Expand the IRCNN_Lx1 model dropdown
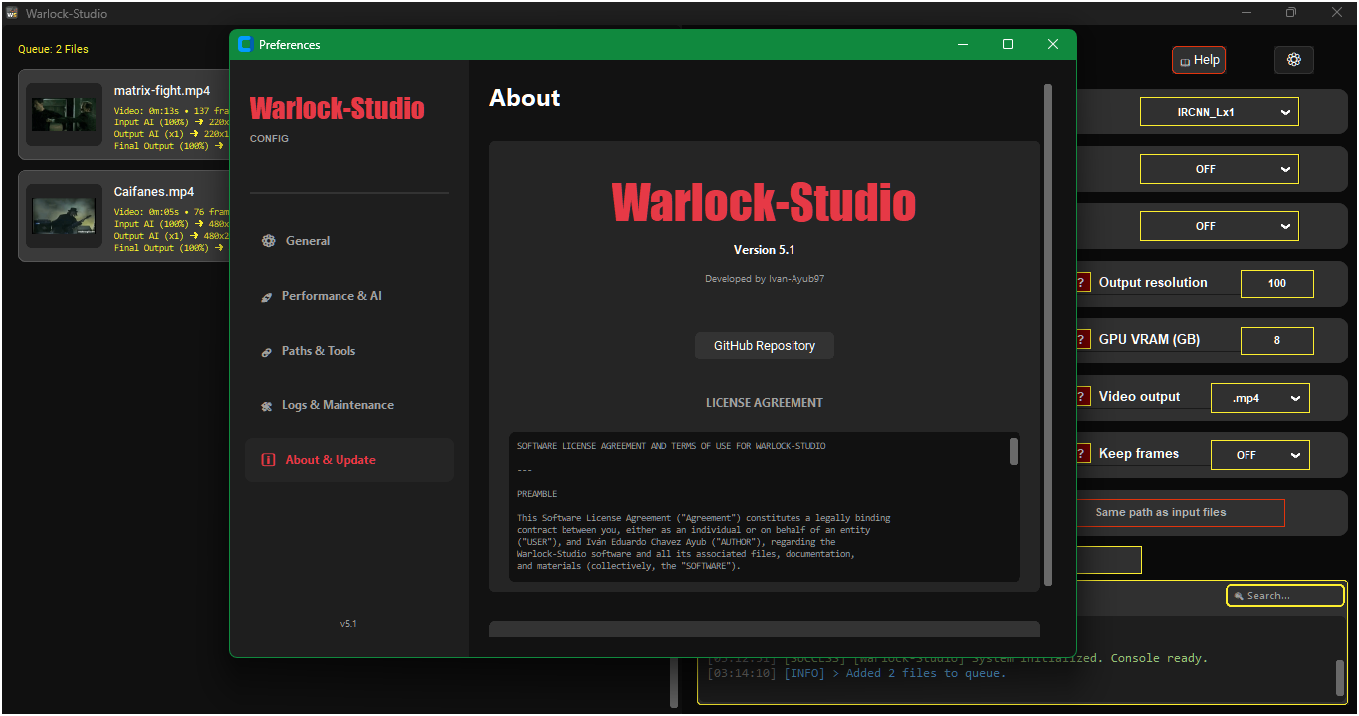 click(x=1219, y=113)
